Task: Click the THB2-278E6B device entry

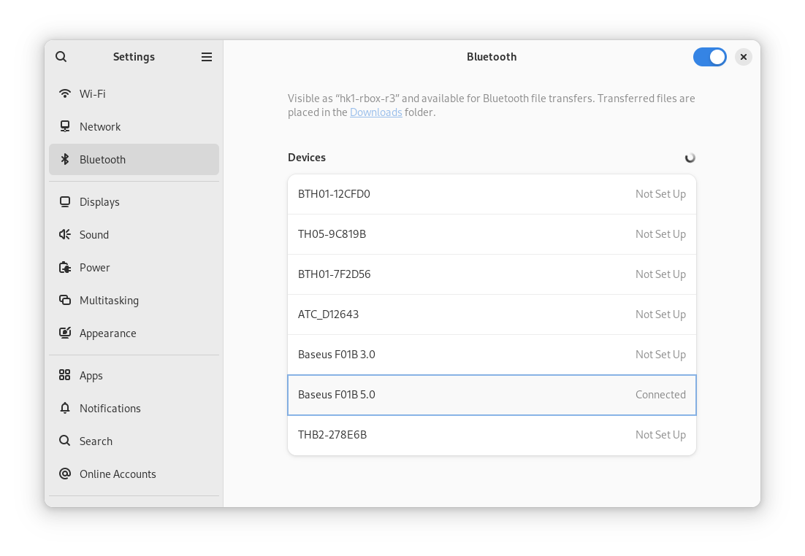Action: click(492, 435)
